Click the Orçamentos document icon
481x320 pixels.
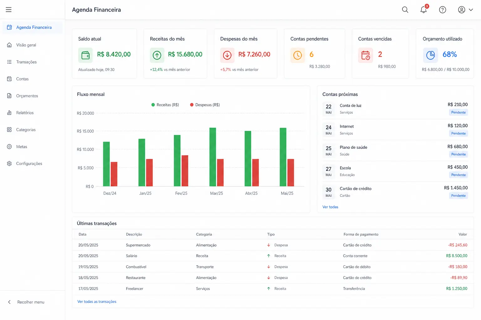pyautogui.click(x=9, y=96)
